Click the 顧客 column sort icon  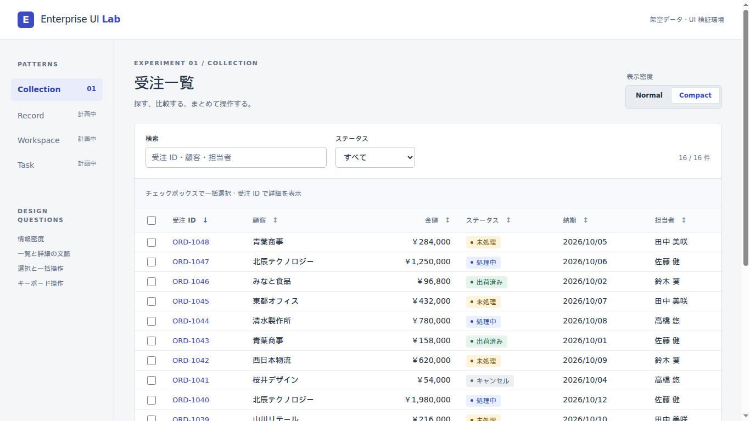tap(275, 220)
